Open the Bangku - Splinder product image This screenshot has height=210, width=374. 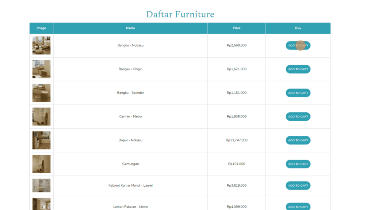point(41,93)
